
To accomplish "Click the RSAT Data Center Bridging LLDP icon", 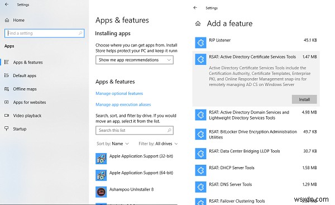I will 200,154.
